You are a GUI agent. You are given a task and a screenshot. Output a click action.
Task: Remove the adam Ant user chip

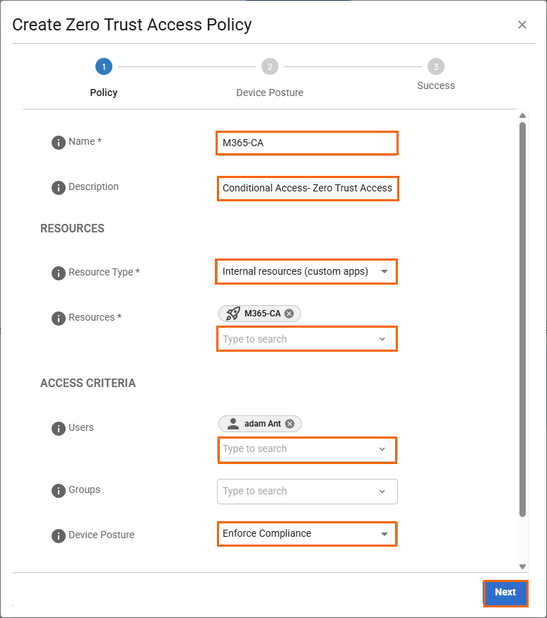[x=290, y=424]
